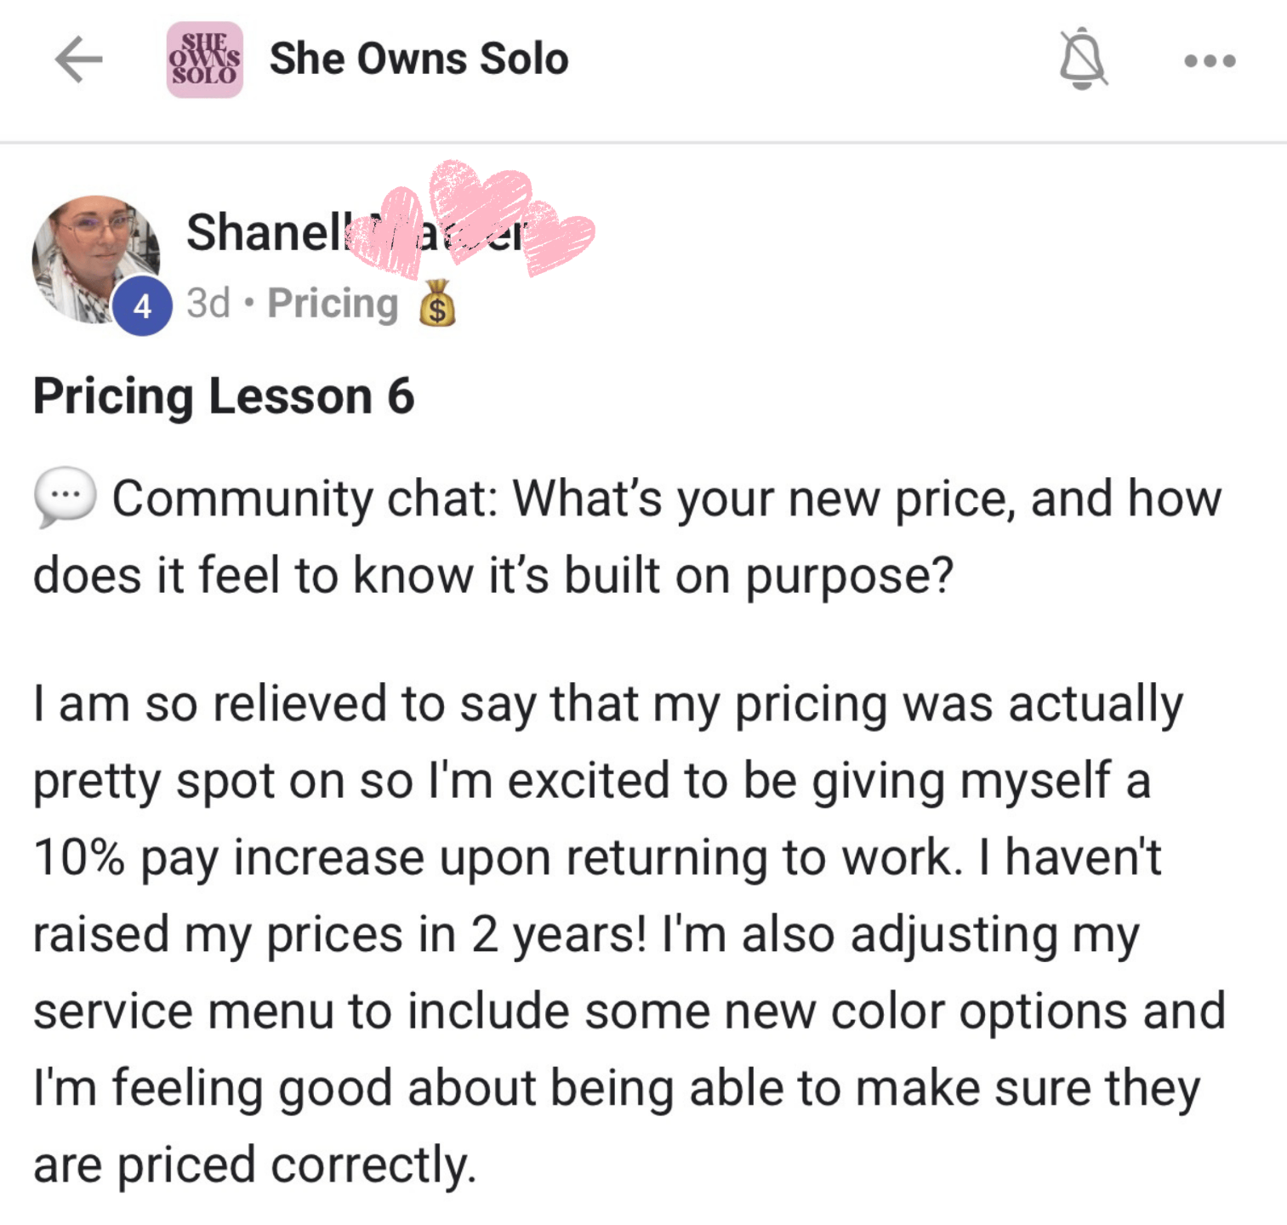Tap the money bag emoji

click(x=437, y=304)
